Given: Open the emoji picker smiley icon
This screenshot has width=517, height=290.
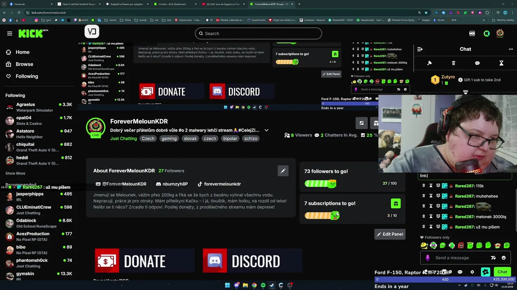Looking at the screenshot, I should (504, 258).
